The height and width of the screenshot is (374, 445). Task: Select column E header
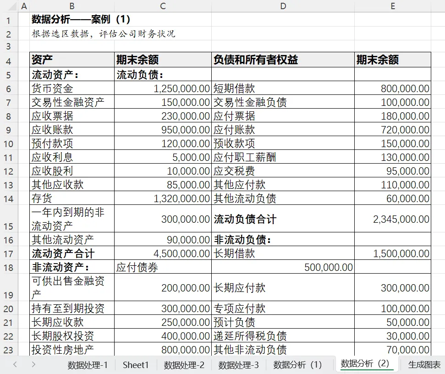tap(393, 6)
